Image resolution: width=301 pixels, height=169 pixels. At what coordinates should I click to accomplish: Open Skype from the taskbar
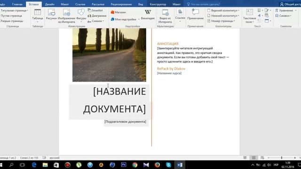(x=168, y=165)
